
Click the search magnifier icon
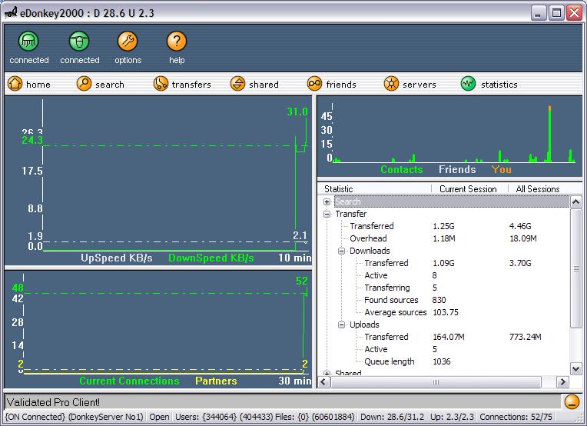84,83
